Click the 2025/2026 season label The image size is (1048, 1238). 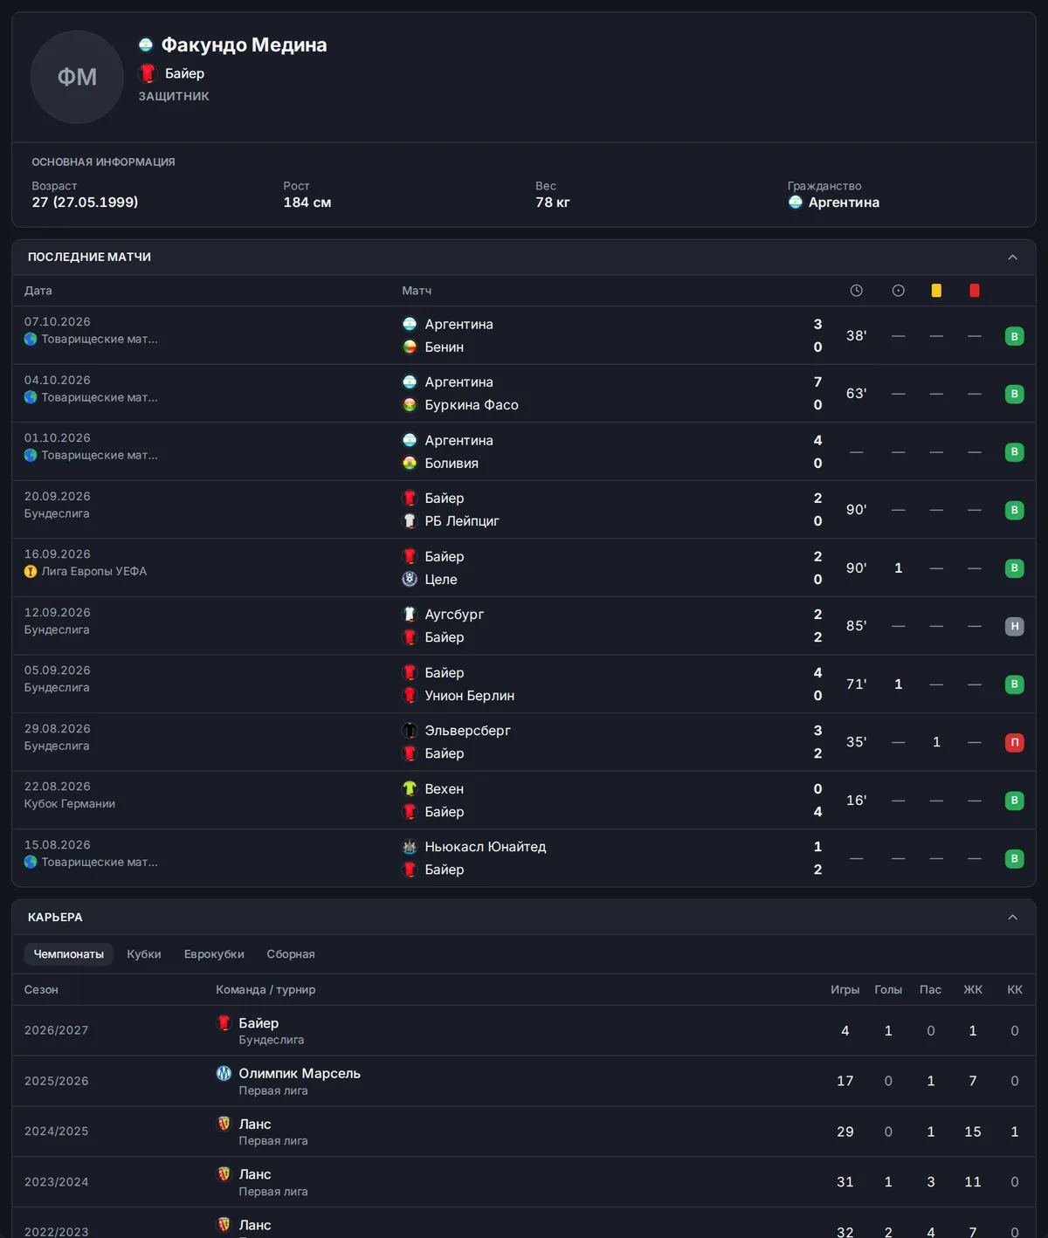[x=57, y=1081]
